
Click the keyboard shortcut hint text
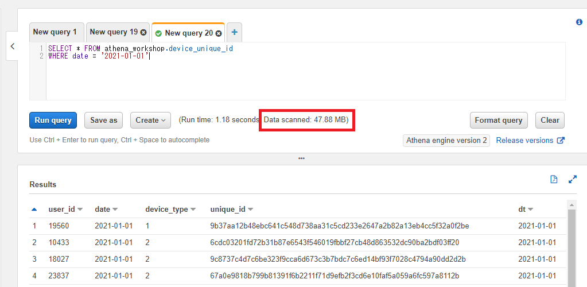point(119,140)
